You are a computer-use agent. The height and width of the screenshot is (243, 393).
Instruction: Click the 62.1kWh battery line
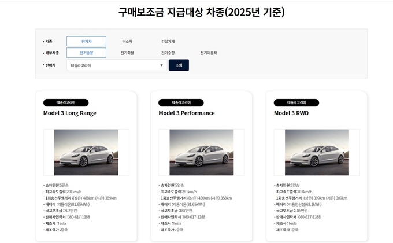(x=298, y=204)
